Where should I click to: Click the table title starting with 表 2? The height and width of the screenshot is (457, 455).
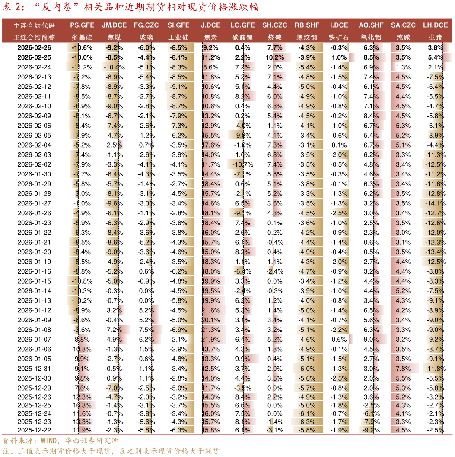tap(130, 8)
